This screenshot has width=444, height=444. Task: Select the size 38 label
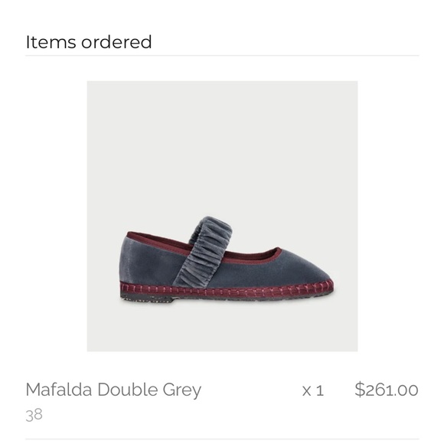point(34,415)
